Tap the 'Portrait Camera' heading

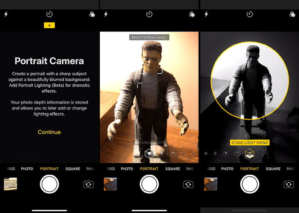[x=49, y=61]
